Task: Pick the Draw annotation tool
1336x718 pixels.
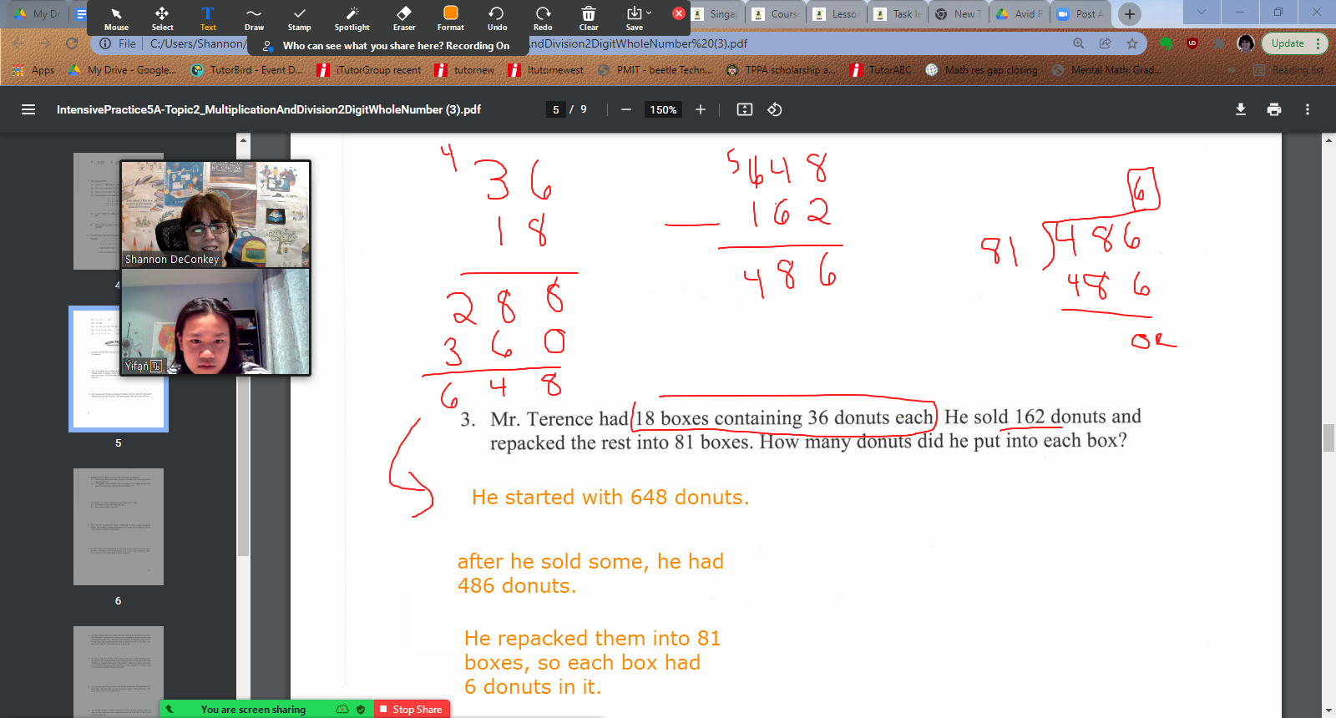Action: click(254, 18)
